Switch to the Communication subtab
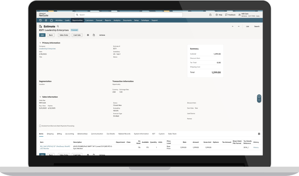Screen dimensions: 299x176 (97, 134)
